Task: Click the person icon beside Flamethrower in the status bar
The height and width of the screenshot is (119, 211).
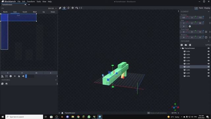Action: 62,113
